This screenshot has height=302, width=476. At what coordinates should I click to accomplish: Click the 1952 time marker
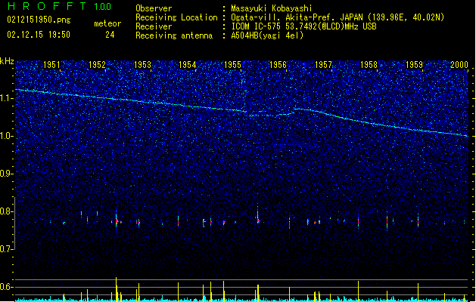[x=97, y=65]
